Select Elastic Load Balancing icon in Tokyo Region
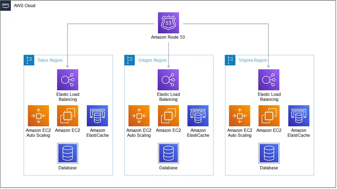The width and height of the screenshot is (337, 189). coord(67,80)
